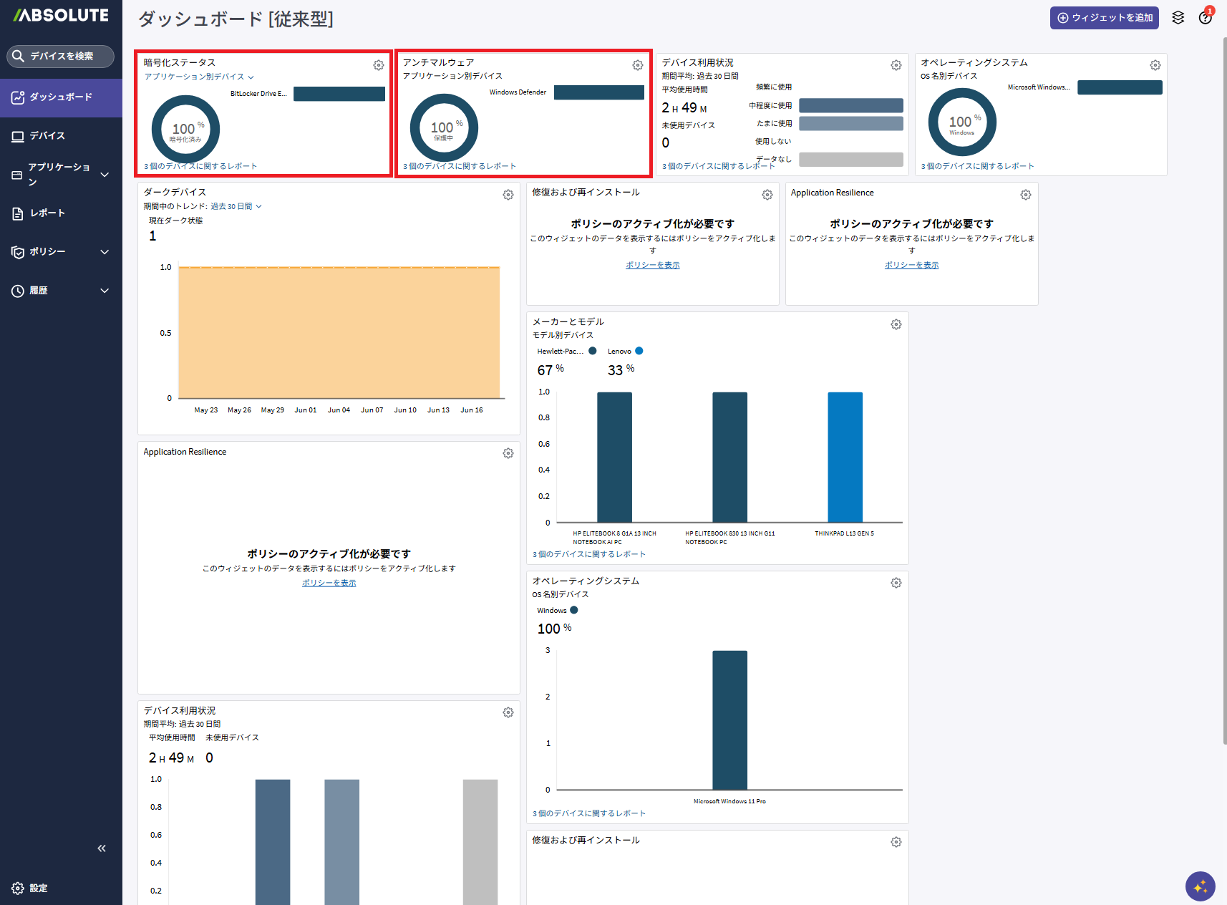Expand the ポリシー sidebar menu
The image size is (1227, 905).
click(61, 251)
